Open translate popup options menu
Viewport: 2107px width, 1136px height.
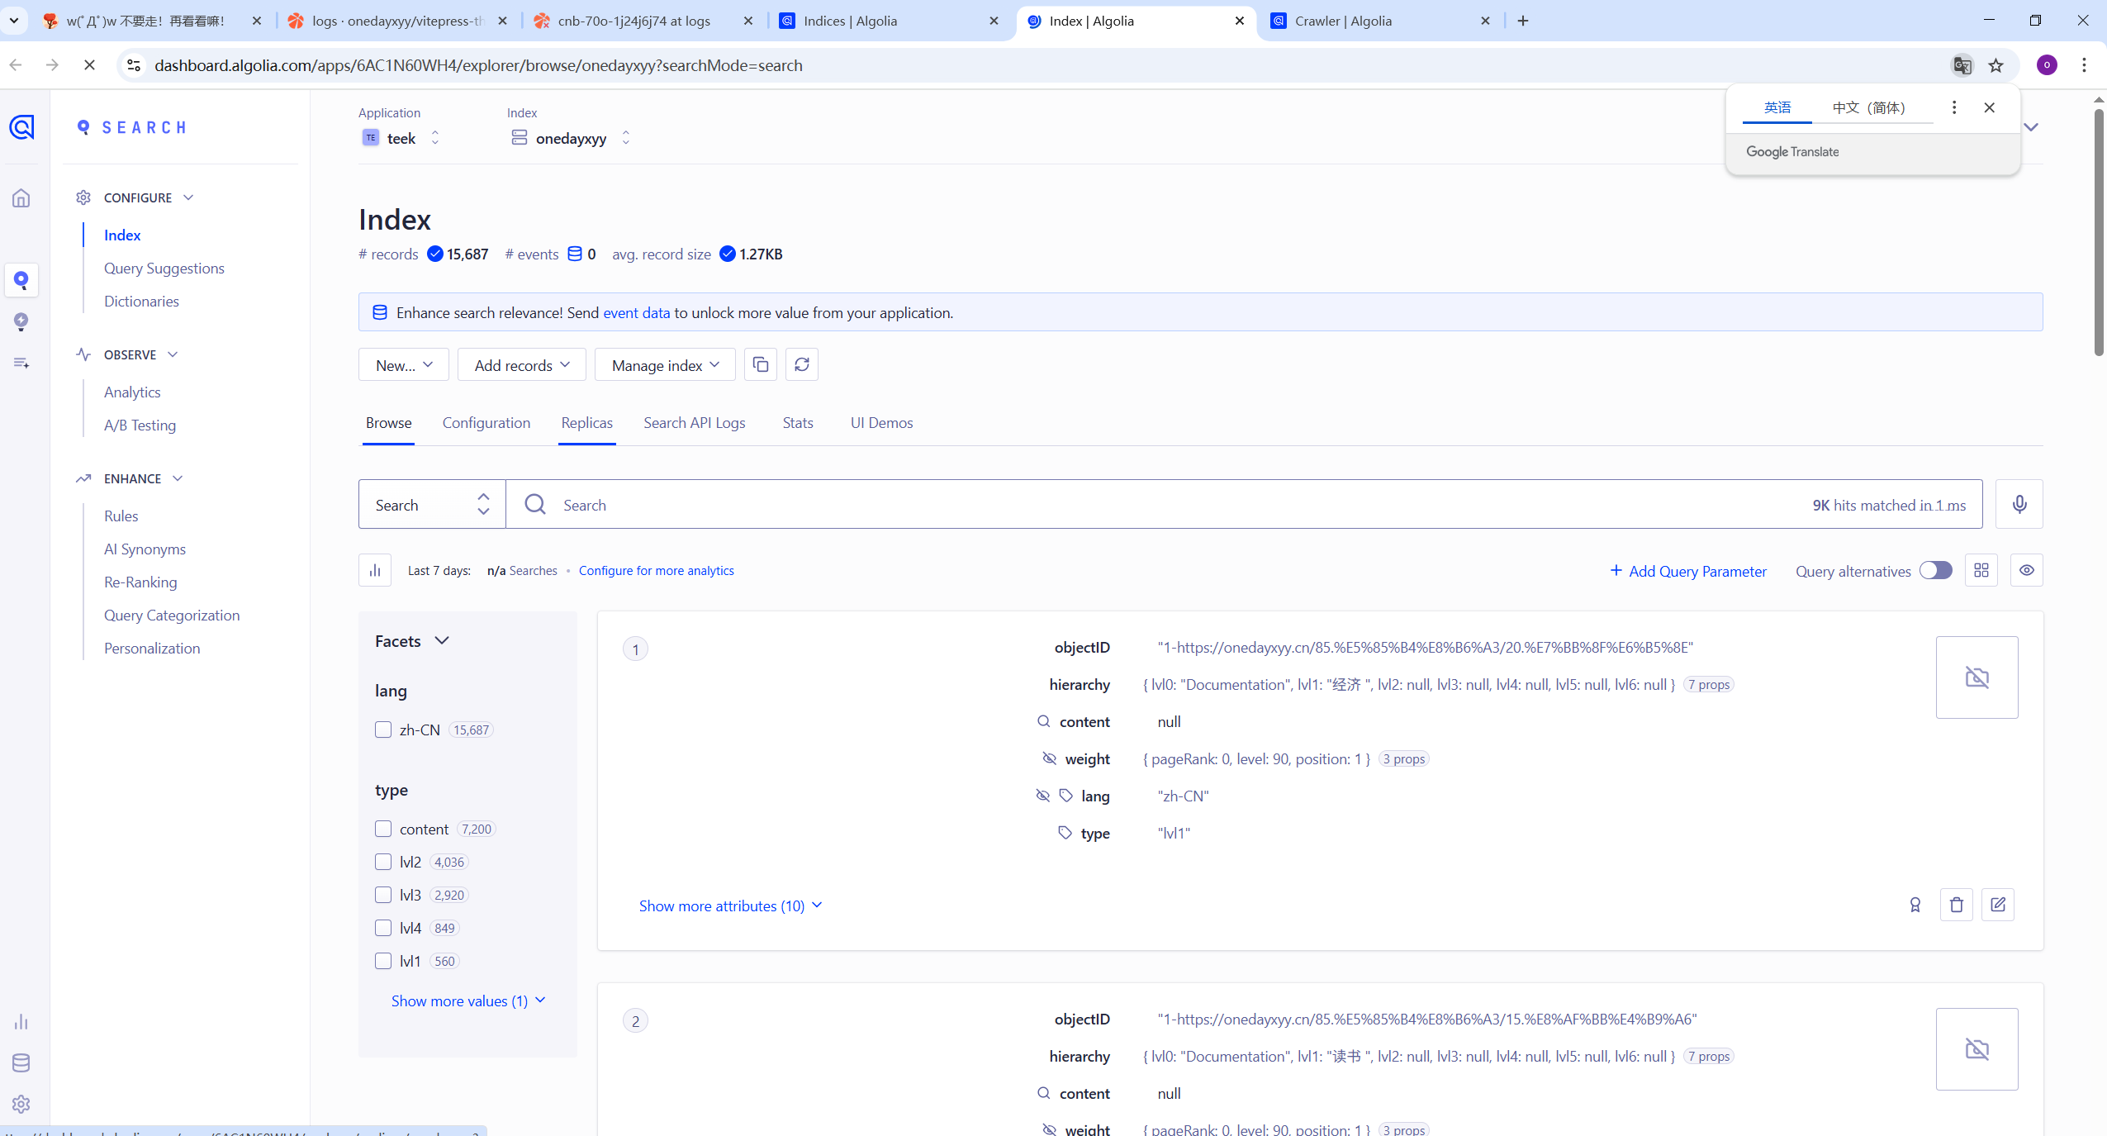(1953, 107)
